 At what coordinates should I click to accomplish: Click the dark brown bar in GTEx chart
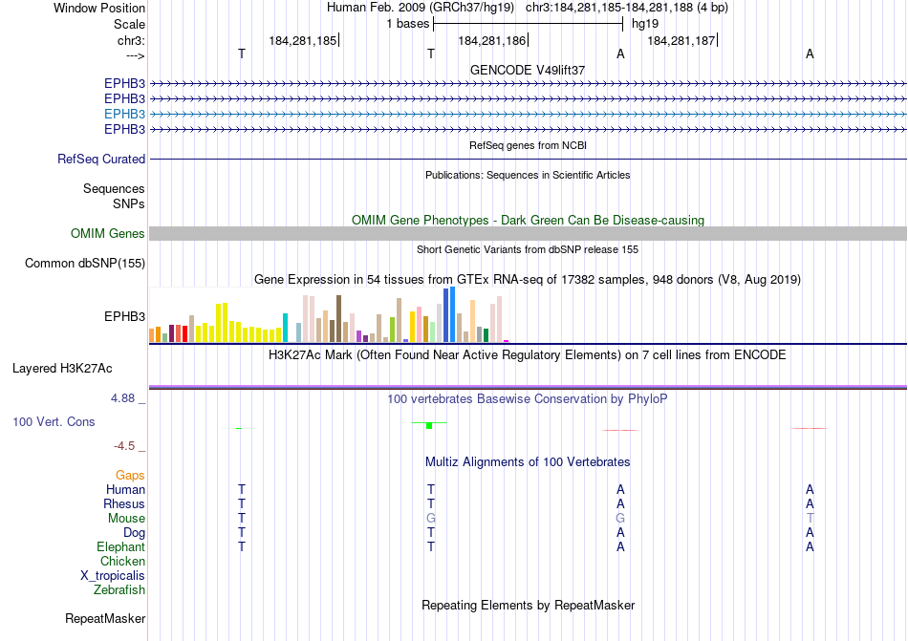click(338, 319)
